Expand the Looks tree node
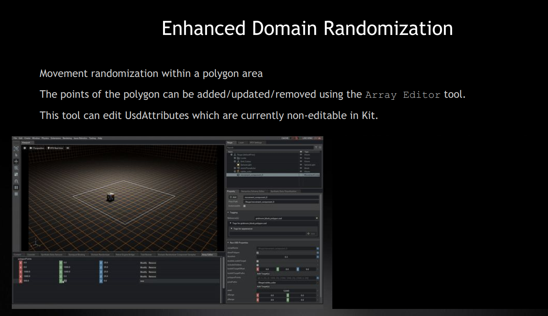Viewport: 548px width, 316px height. (235, 158)
